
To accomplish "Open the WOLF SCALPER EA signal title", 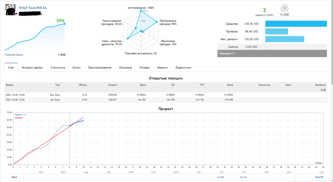I will point(33,8).
